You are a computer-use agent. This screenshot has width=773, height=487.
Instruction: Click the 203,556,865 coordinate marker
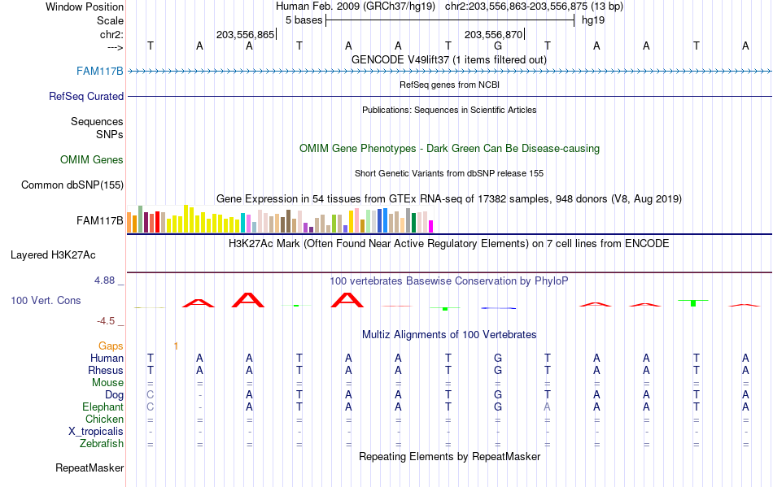click(245, 34)
